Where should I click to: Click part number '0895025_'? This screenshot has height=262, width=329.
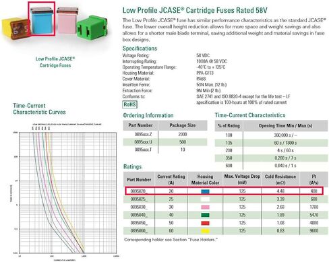139,199
